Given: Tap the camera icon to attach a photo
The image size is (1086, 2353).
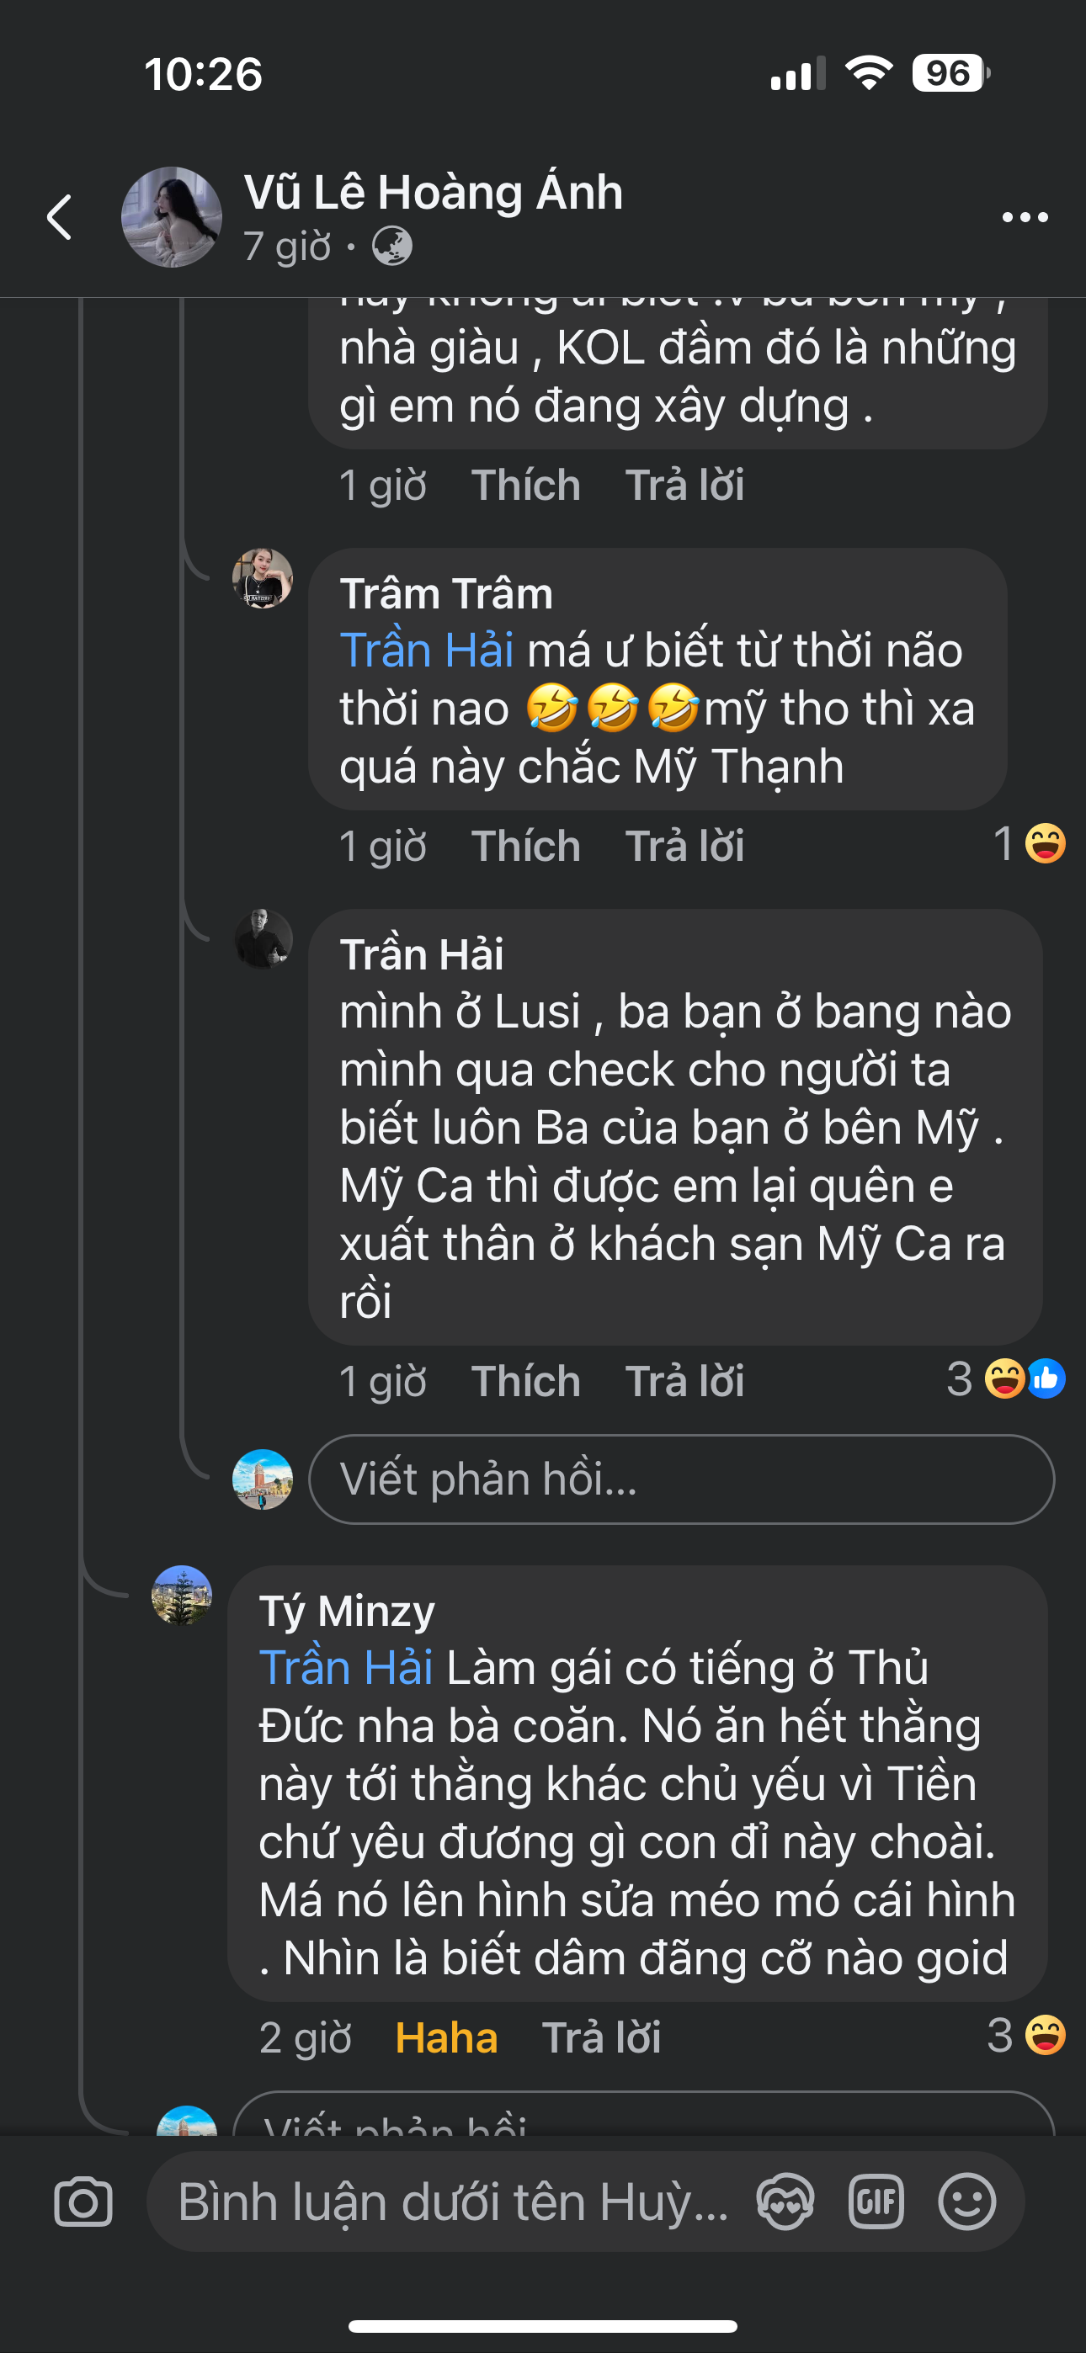Looking at the screenshot, I should coord(83,2202).
